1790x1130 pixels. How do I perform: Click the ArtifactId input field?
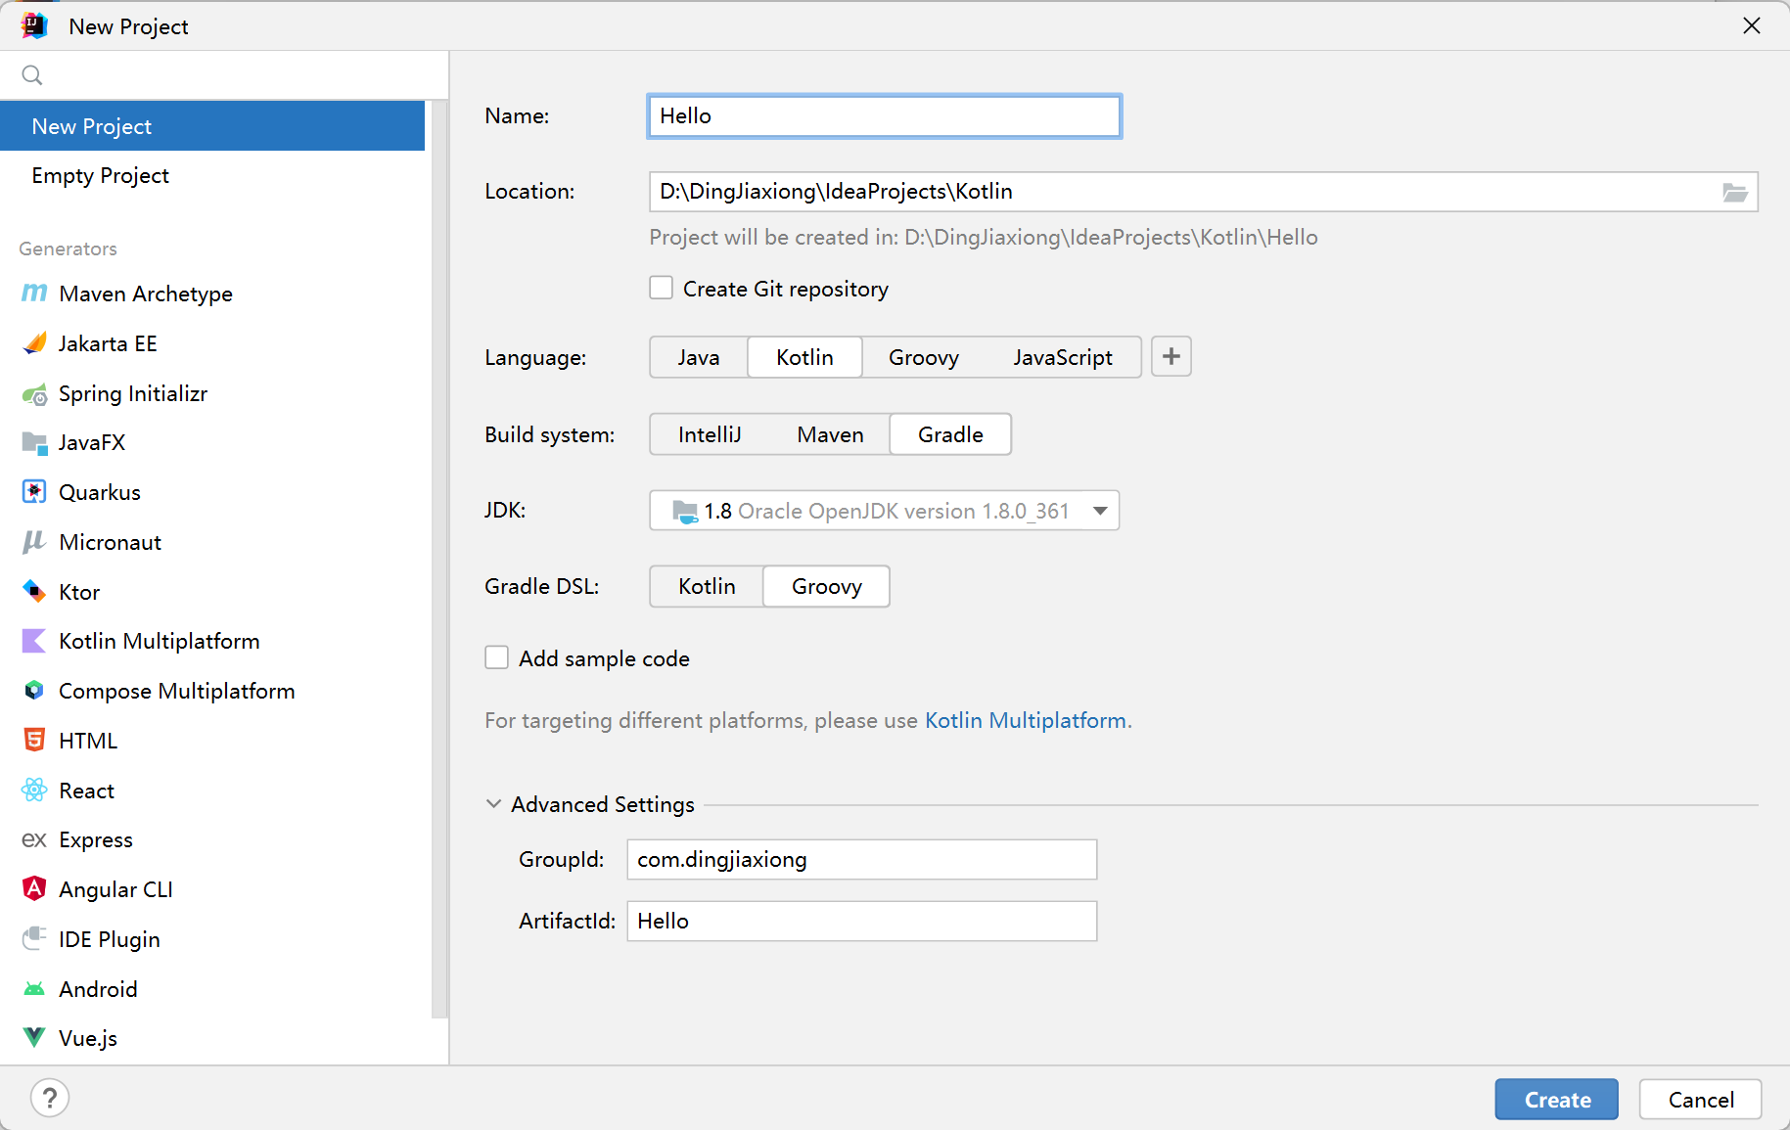pyautogui.click(x=862, y=922)
